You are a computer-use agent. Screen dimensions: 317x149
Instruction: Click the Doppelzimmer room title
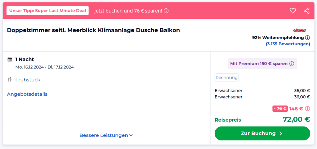coord(93,30)
